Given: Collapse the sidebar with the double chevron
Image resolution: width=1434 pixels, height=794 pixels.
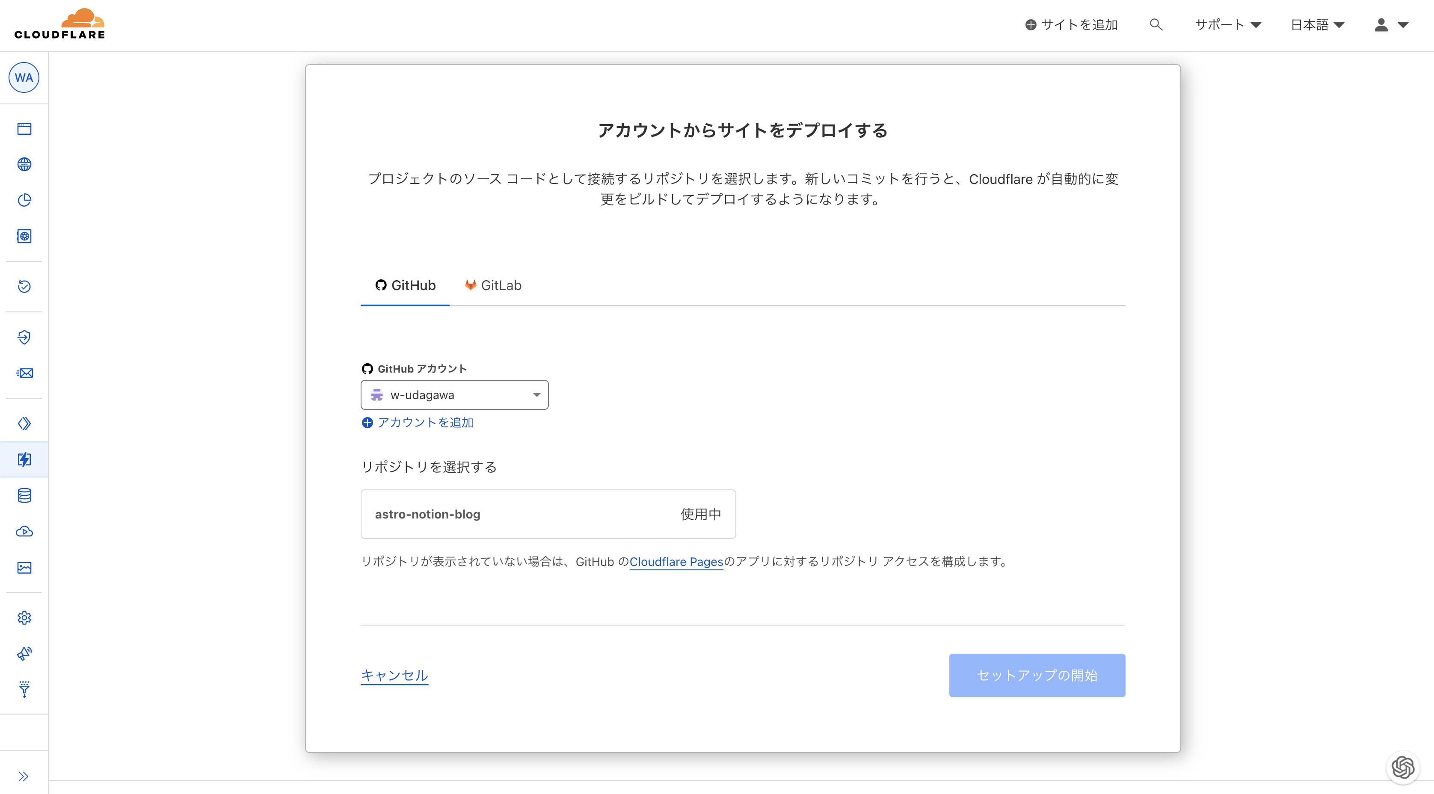Looking at the screenshot, I should click(x=24, y=776).
